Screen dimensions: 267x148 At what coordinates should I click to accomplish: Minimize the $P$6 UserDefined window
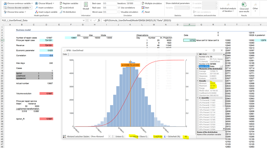point(206,50)
